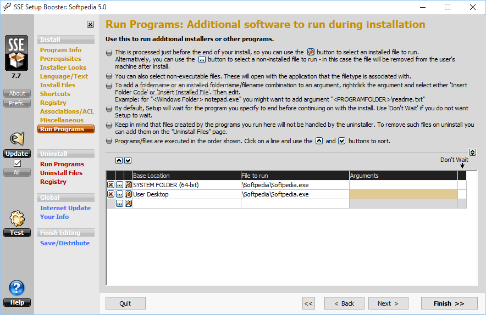Open Associations/ACL page
Viewport: 486px width, 315px height.
[x=67, y=111]
